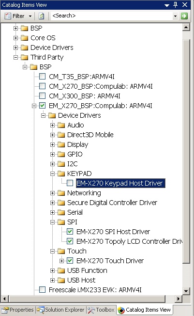The width and height of the screenshot is (194, 316).
Task: Select the GPIO folder icon
Action: 61,155
